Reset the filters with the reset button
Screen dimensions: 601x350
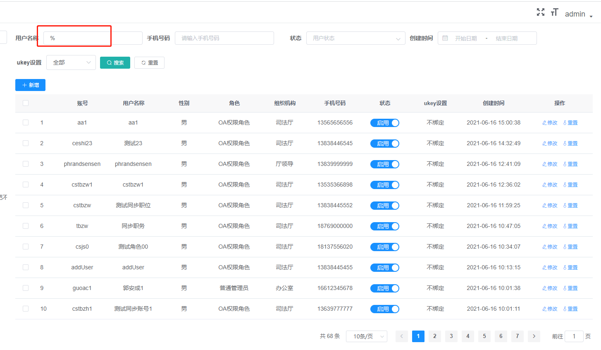(x=149, y=63)
